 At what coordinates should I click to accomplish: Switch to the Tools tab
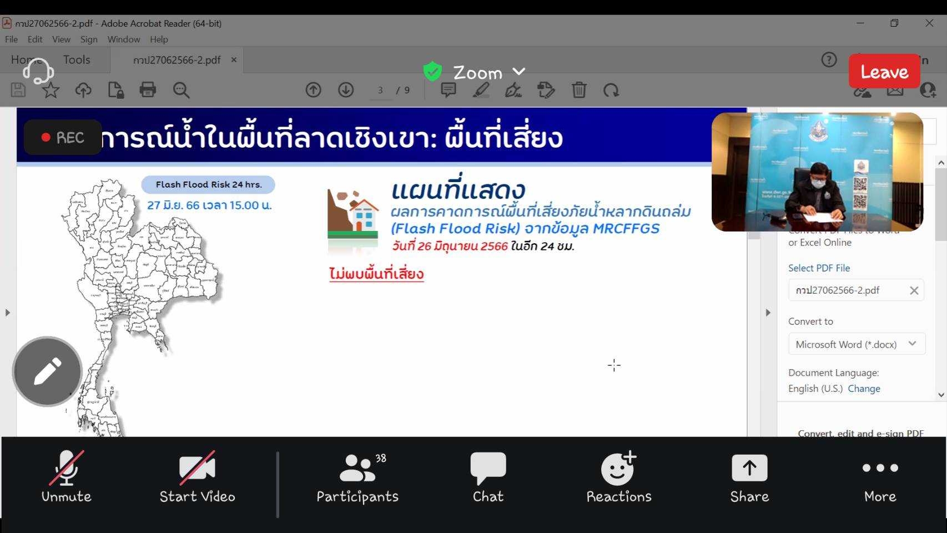click(77, 59)
